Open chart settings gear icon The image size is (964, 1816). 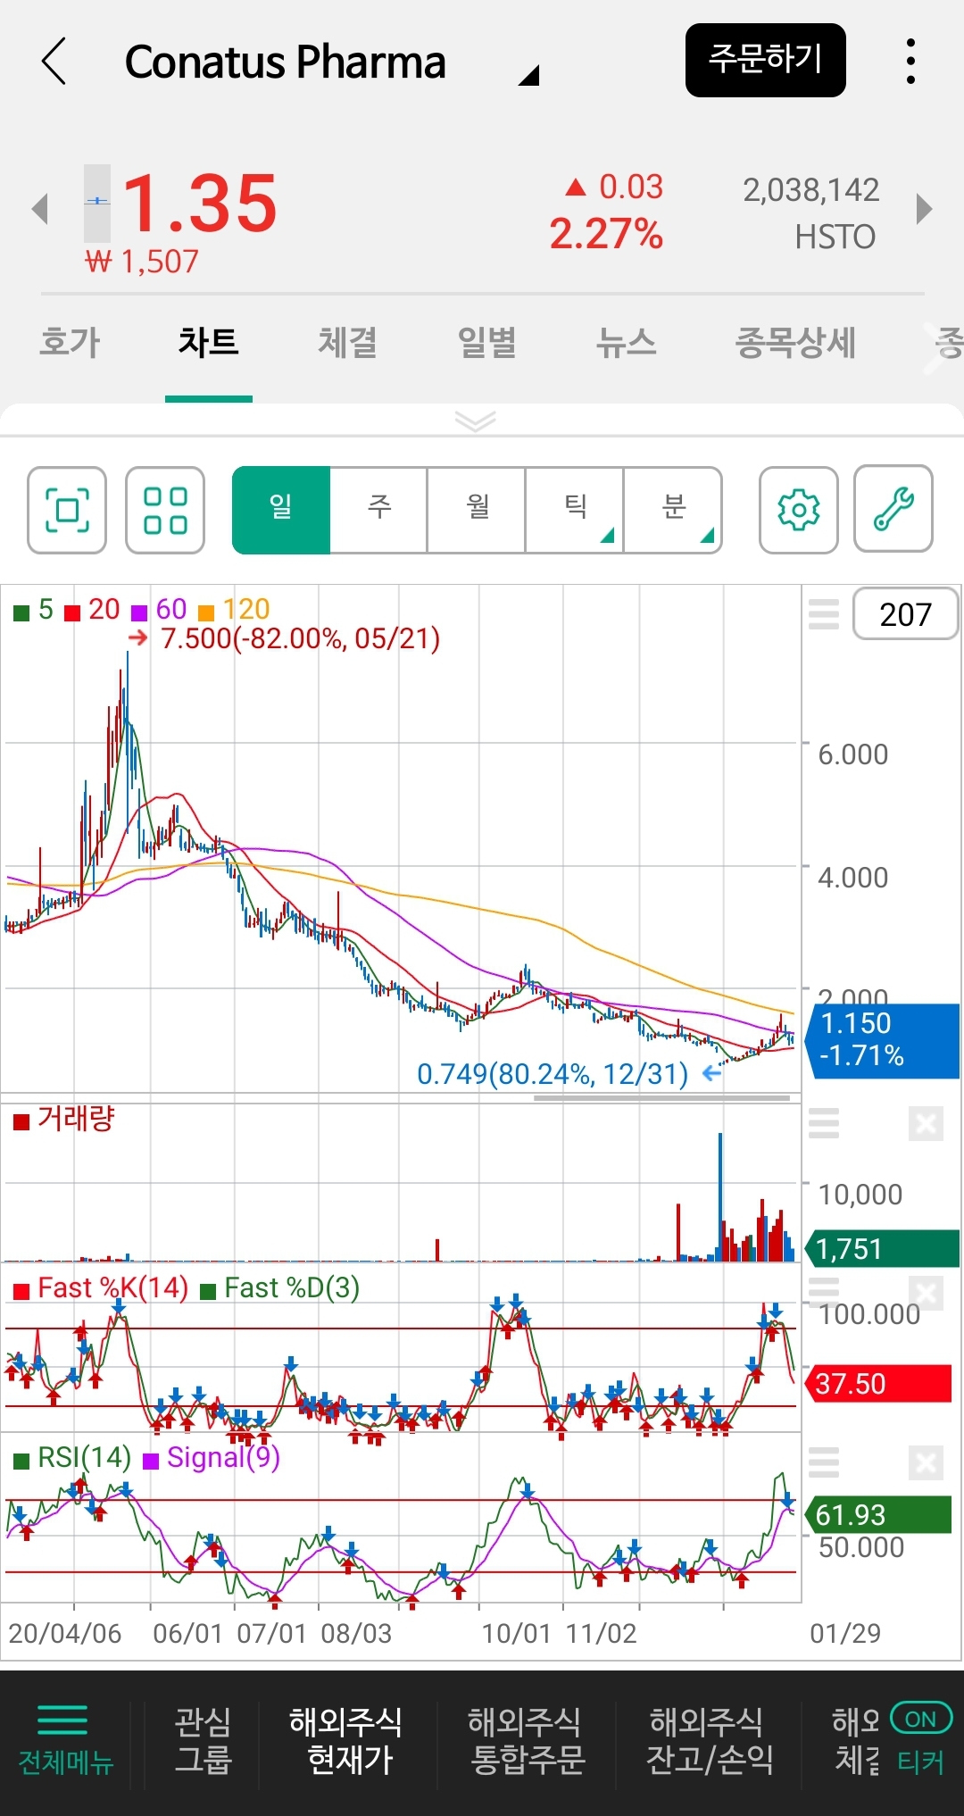pyautogui.click(x=799, y=510)
